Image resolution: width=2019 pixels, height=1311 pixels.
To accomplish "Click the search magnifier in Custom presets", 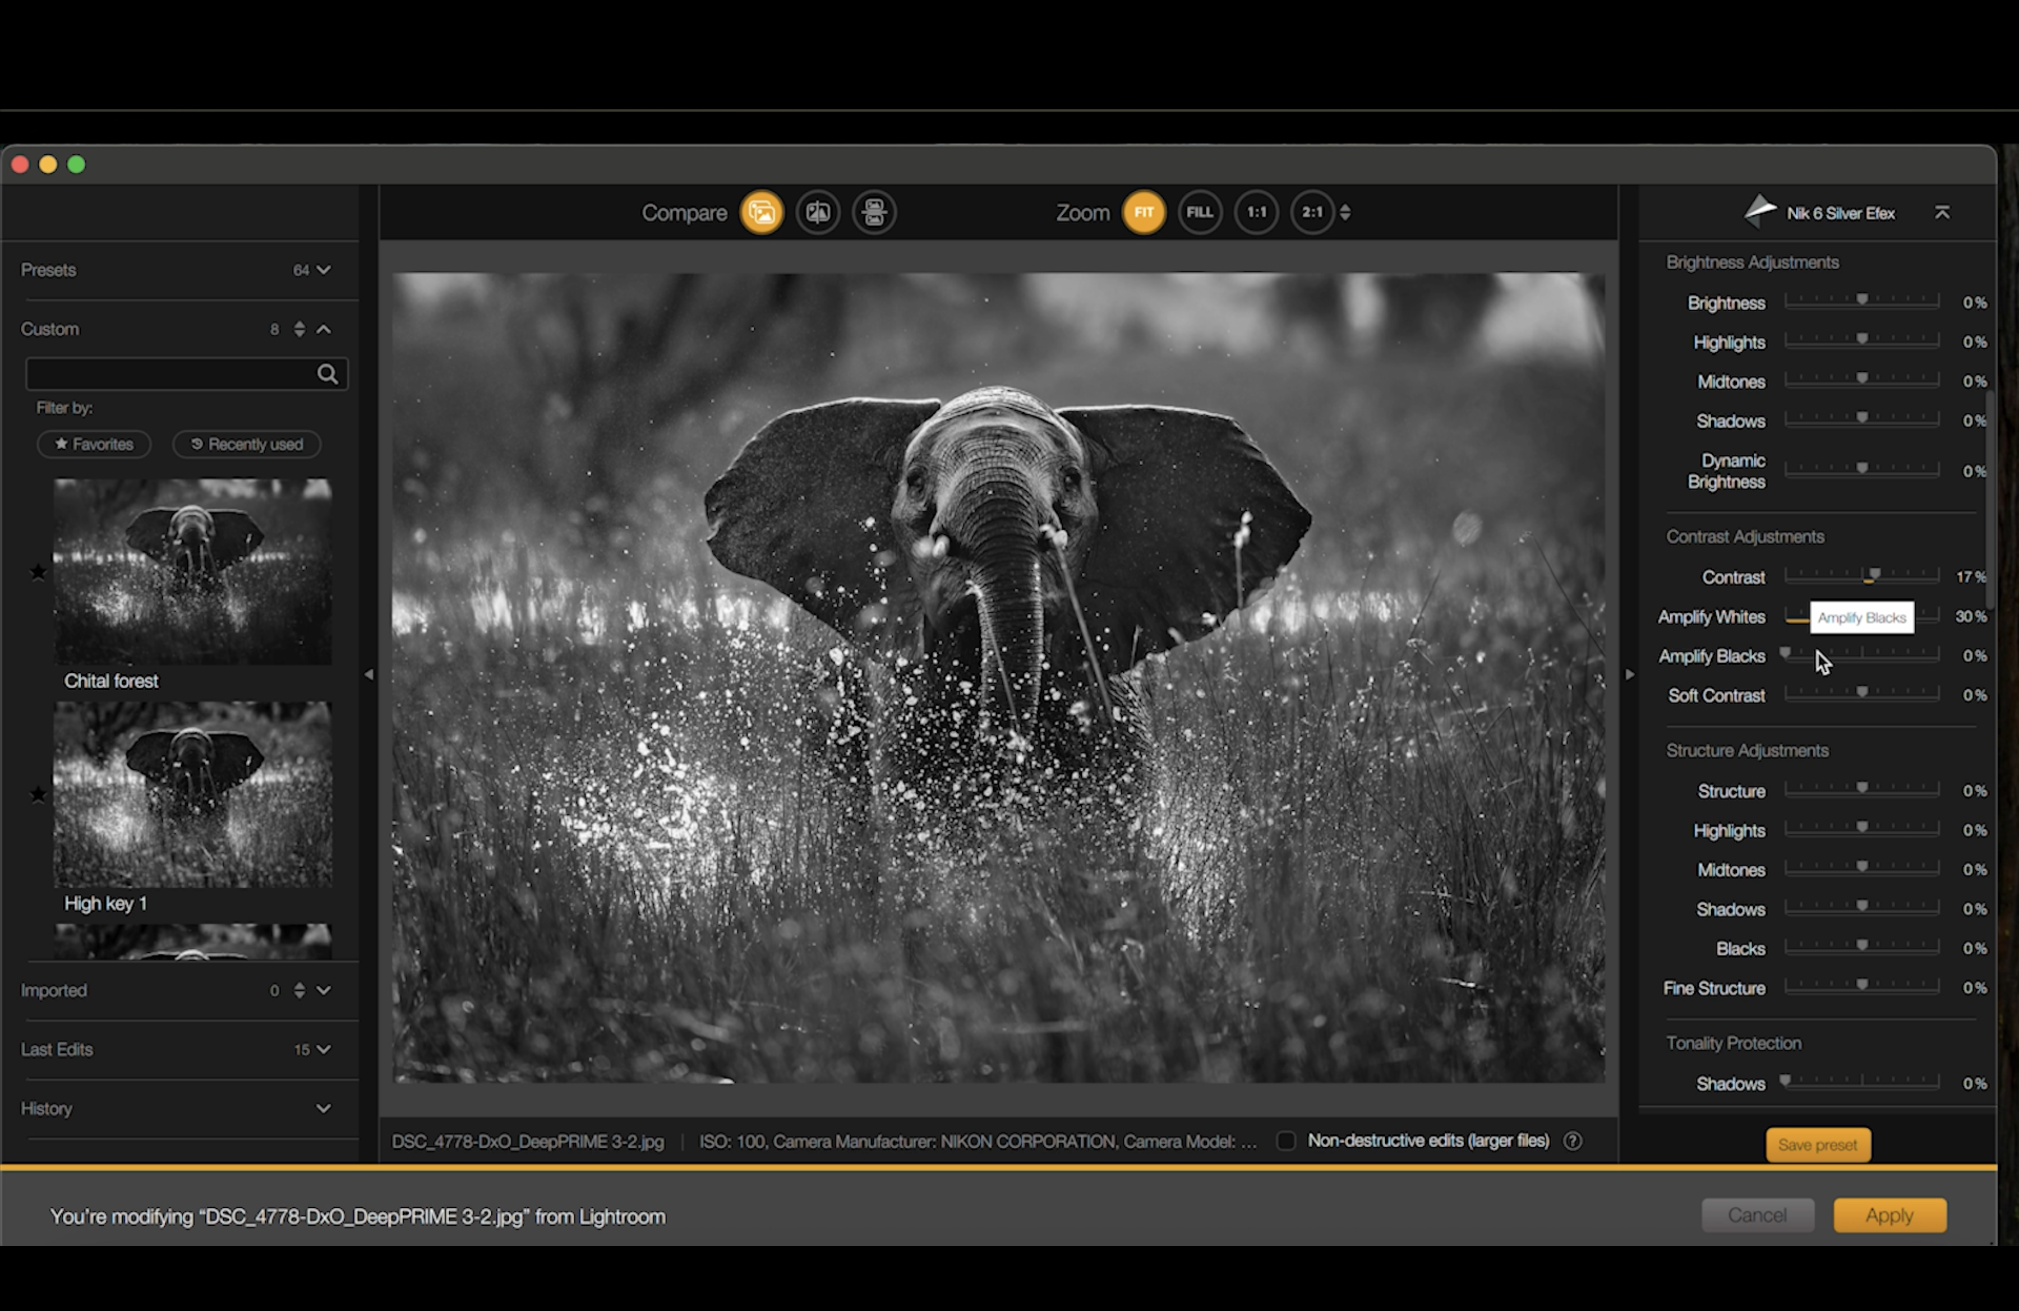I will point(328,374).
